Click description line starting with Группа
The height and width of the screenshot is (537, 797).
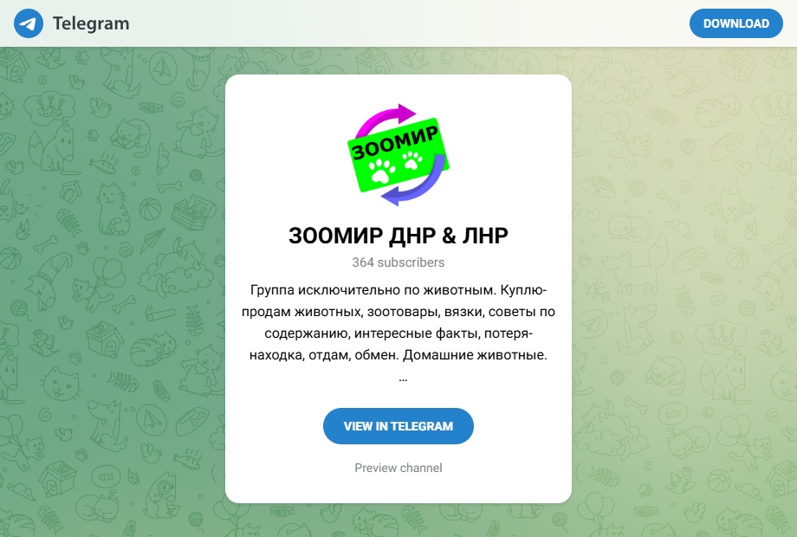(398, 290)
